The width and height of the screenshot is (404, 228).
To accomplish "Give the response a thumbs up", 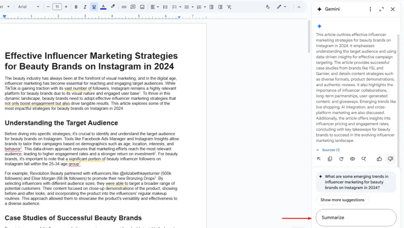I will pos(379,159).
